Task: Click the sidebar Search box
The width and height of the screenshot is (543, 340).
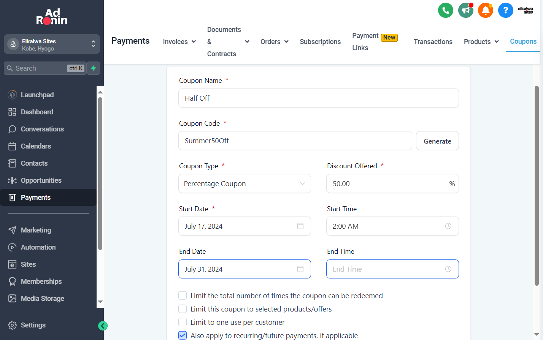Action: tap(45, 68)
